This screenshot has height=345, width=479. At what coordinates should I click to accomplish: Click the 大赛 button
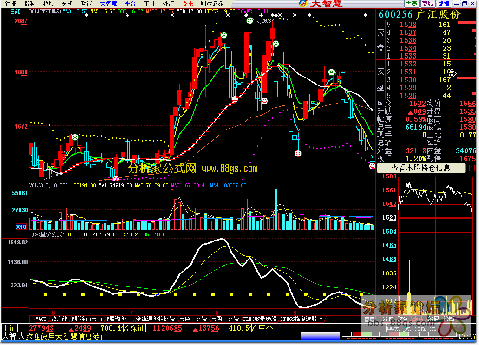(x=411, y=4)
